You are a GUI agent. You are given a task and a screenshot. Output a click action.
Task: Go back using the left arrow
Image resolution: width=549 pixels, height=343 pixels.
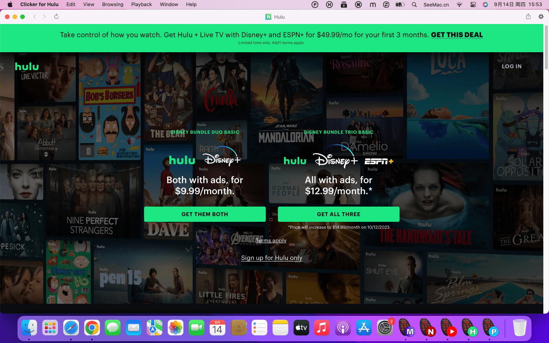35,17
